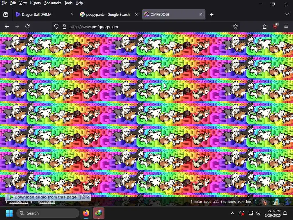
Task: Reload the current page
Action: coord(27,27)
